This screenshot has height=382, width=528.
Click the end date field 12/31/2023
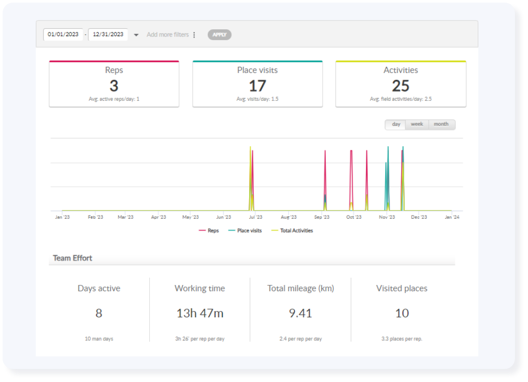[108, 34]
